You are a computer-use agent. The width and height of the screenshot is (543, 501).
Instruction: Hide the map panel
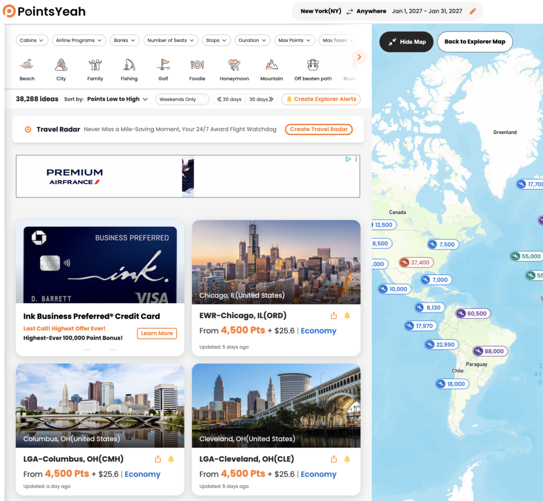click(406, 42)
